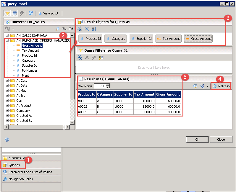Click the add prompt icon in Query Filters
This screenshot has height=192, width=236.
coord(101,58)
